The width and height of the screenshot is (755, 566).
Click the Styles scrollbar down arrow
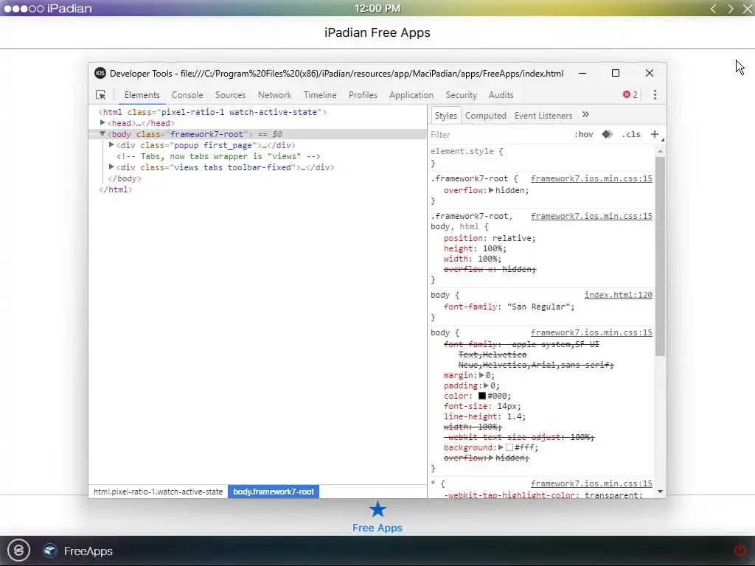pos(660,492)
